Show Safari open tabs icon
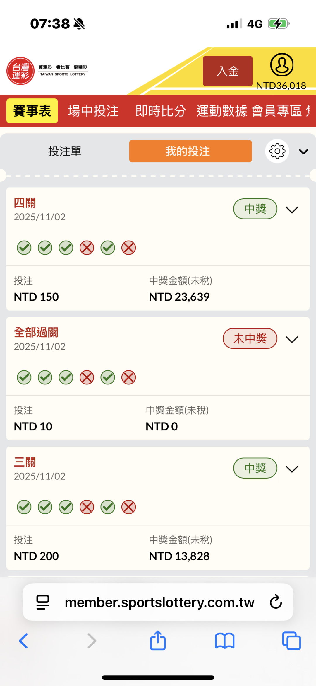The image size is (316, 686). coord(291,641)
